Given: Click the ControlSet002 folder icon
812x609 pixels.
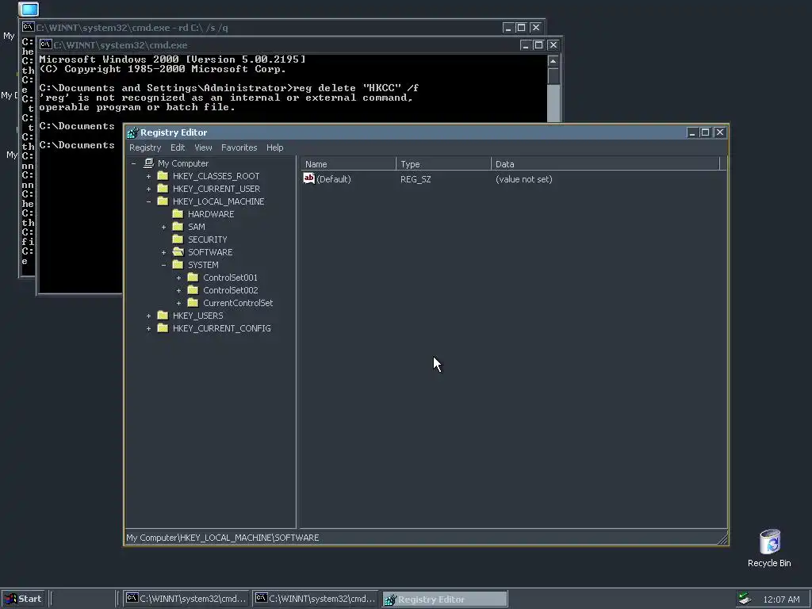Looking at the screenshot, I should pyautogui.click(x=193, y=290).
